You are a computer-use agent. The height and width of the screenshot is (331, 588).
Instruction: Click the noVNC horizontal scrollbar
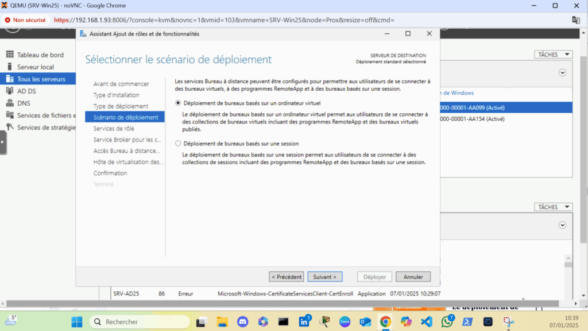tap(282, 303)
